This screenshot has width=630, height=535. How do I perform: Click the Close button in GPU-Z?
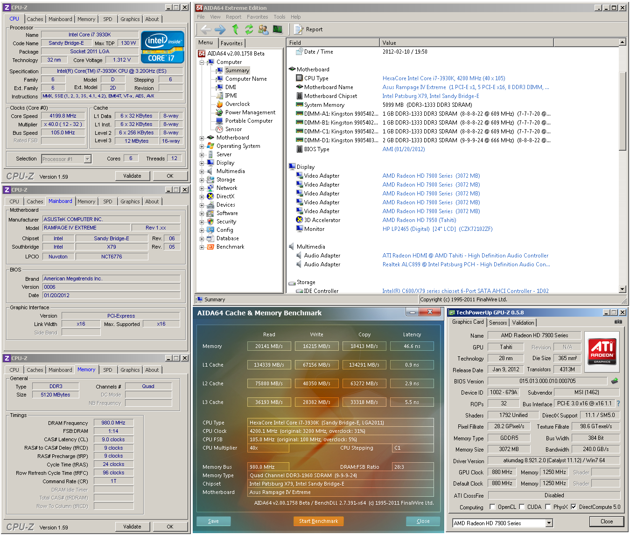(x=607, y=521)
